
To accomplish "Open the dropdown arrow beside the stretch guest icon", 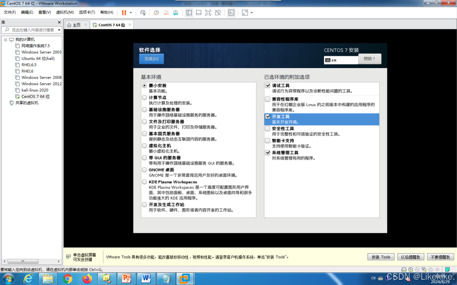I will [x=251, y=13].
